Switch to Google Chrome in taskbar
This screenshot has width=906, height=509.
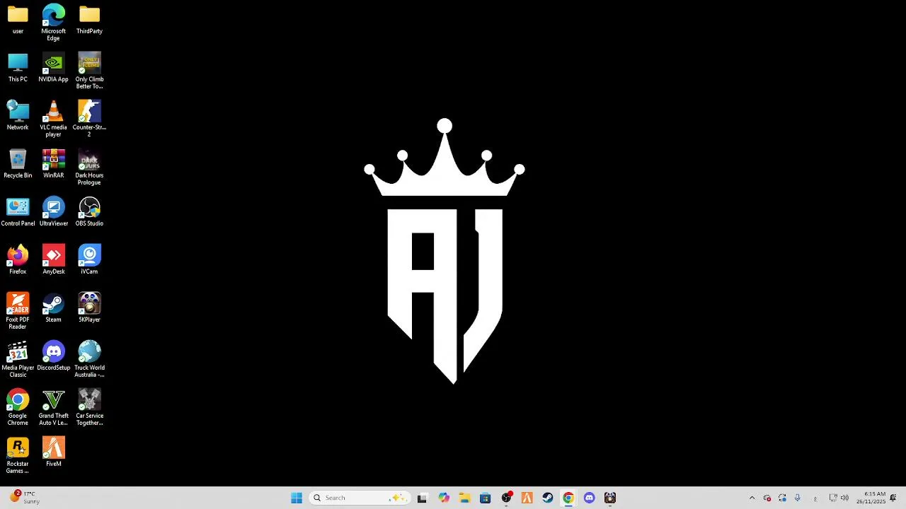tap(568, 498)
